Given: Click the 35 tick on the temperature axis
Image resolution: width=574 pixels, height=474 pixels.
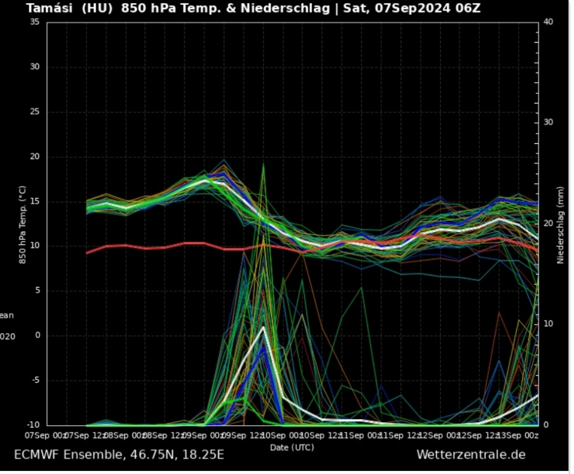Looking at the screenshot, I should [x=35, y=22].
